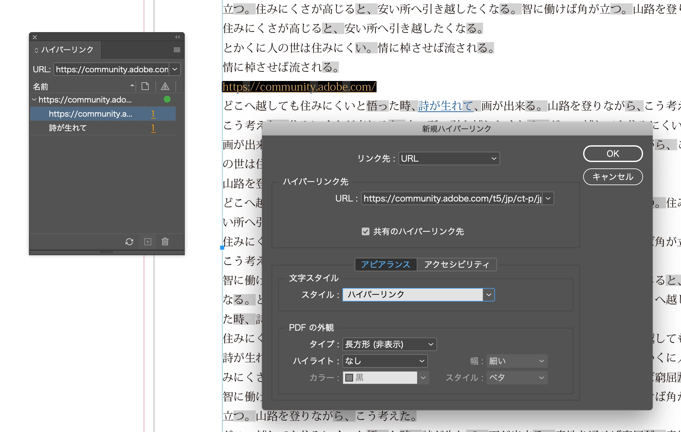This screenshot has width=681, height=432.
Task: Collapse the Hyperlinks panel with double-arrow icon
Action: point(177,37)
